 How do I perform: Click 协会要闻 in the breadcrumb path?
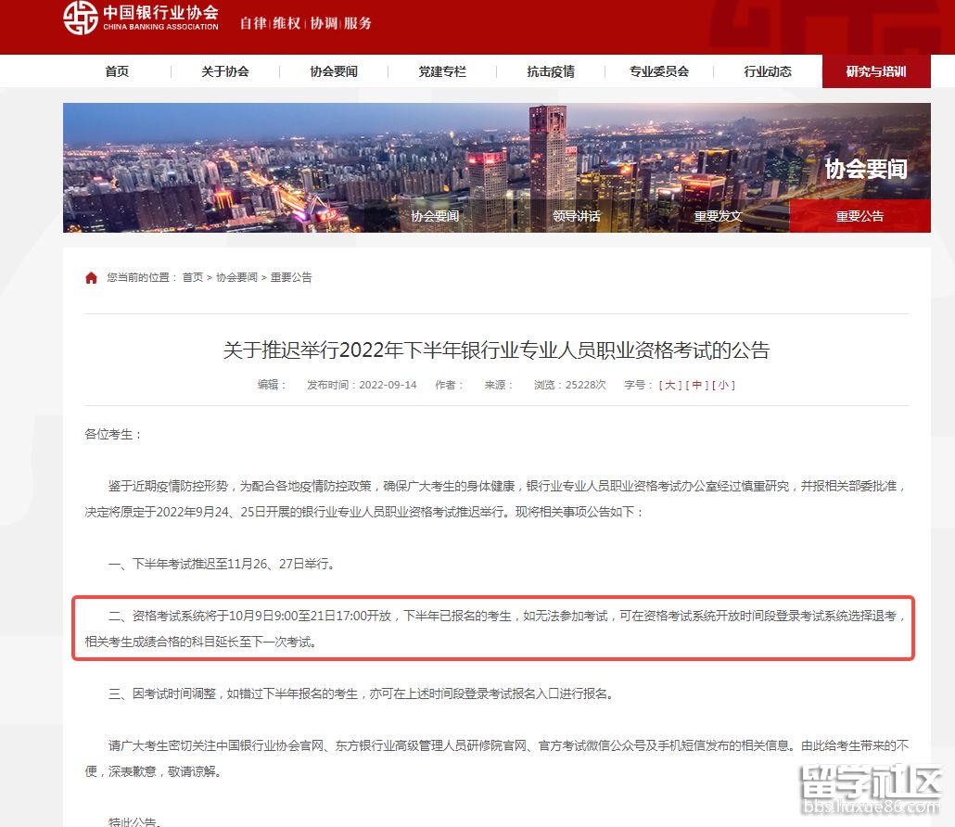click(x=236, y=277)
